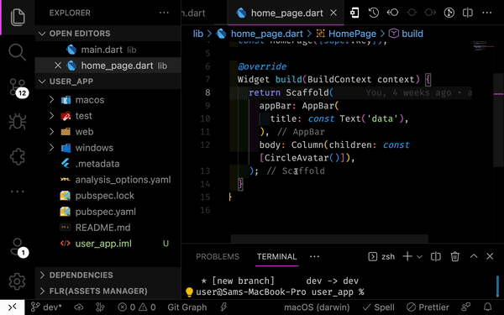Open the launch profile dropdown arrow
Image resolution: width=504 pixels, height=315 pixels.
click(419, 257)
